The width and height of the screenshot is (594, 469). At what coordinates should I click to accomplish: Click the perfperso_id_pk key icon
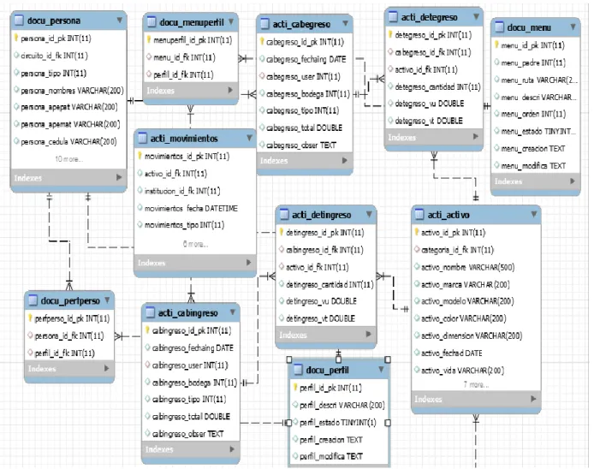click(x=30, y=318)
